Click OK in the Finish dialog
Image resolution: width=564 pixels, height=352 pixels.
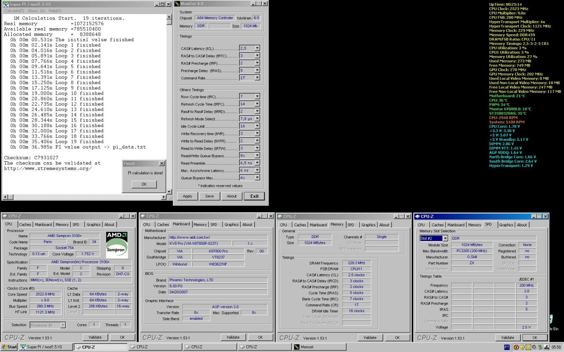pos(144,184)
